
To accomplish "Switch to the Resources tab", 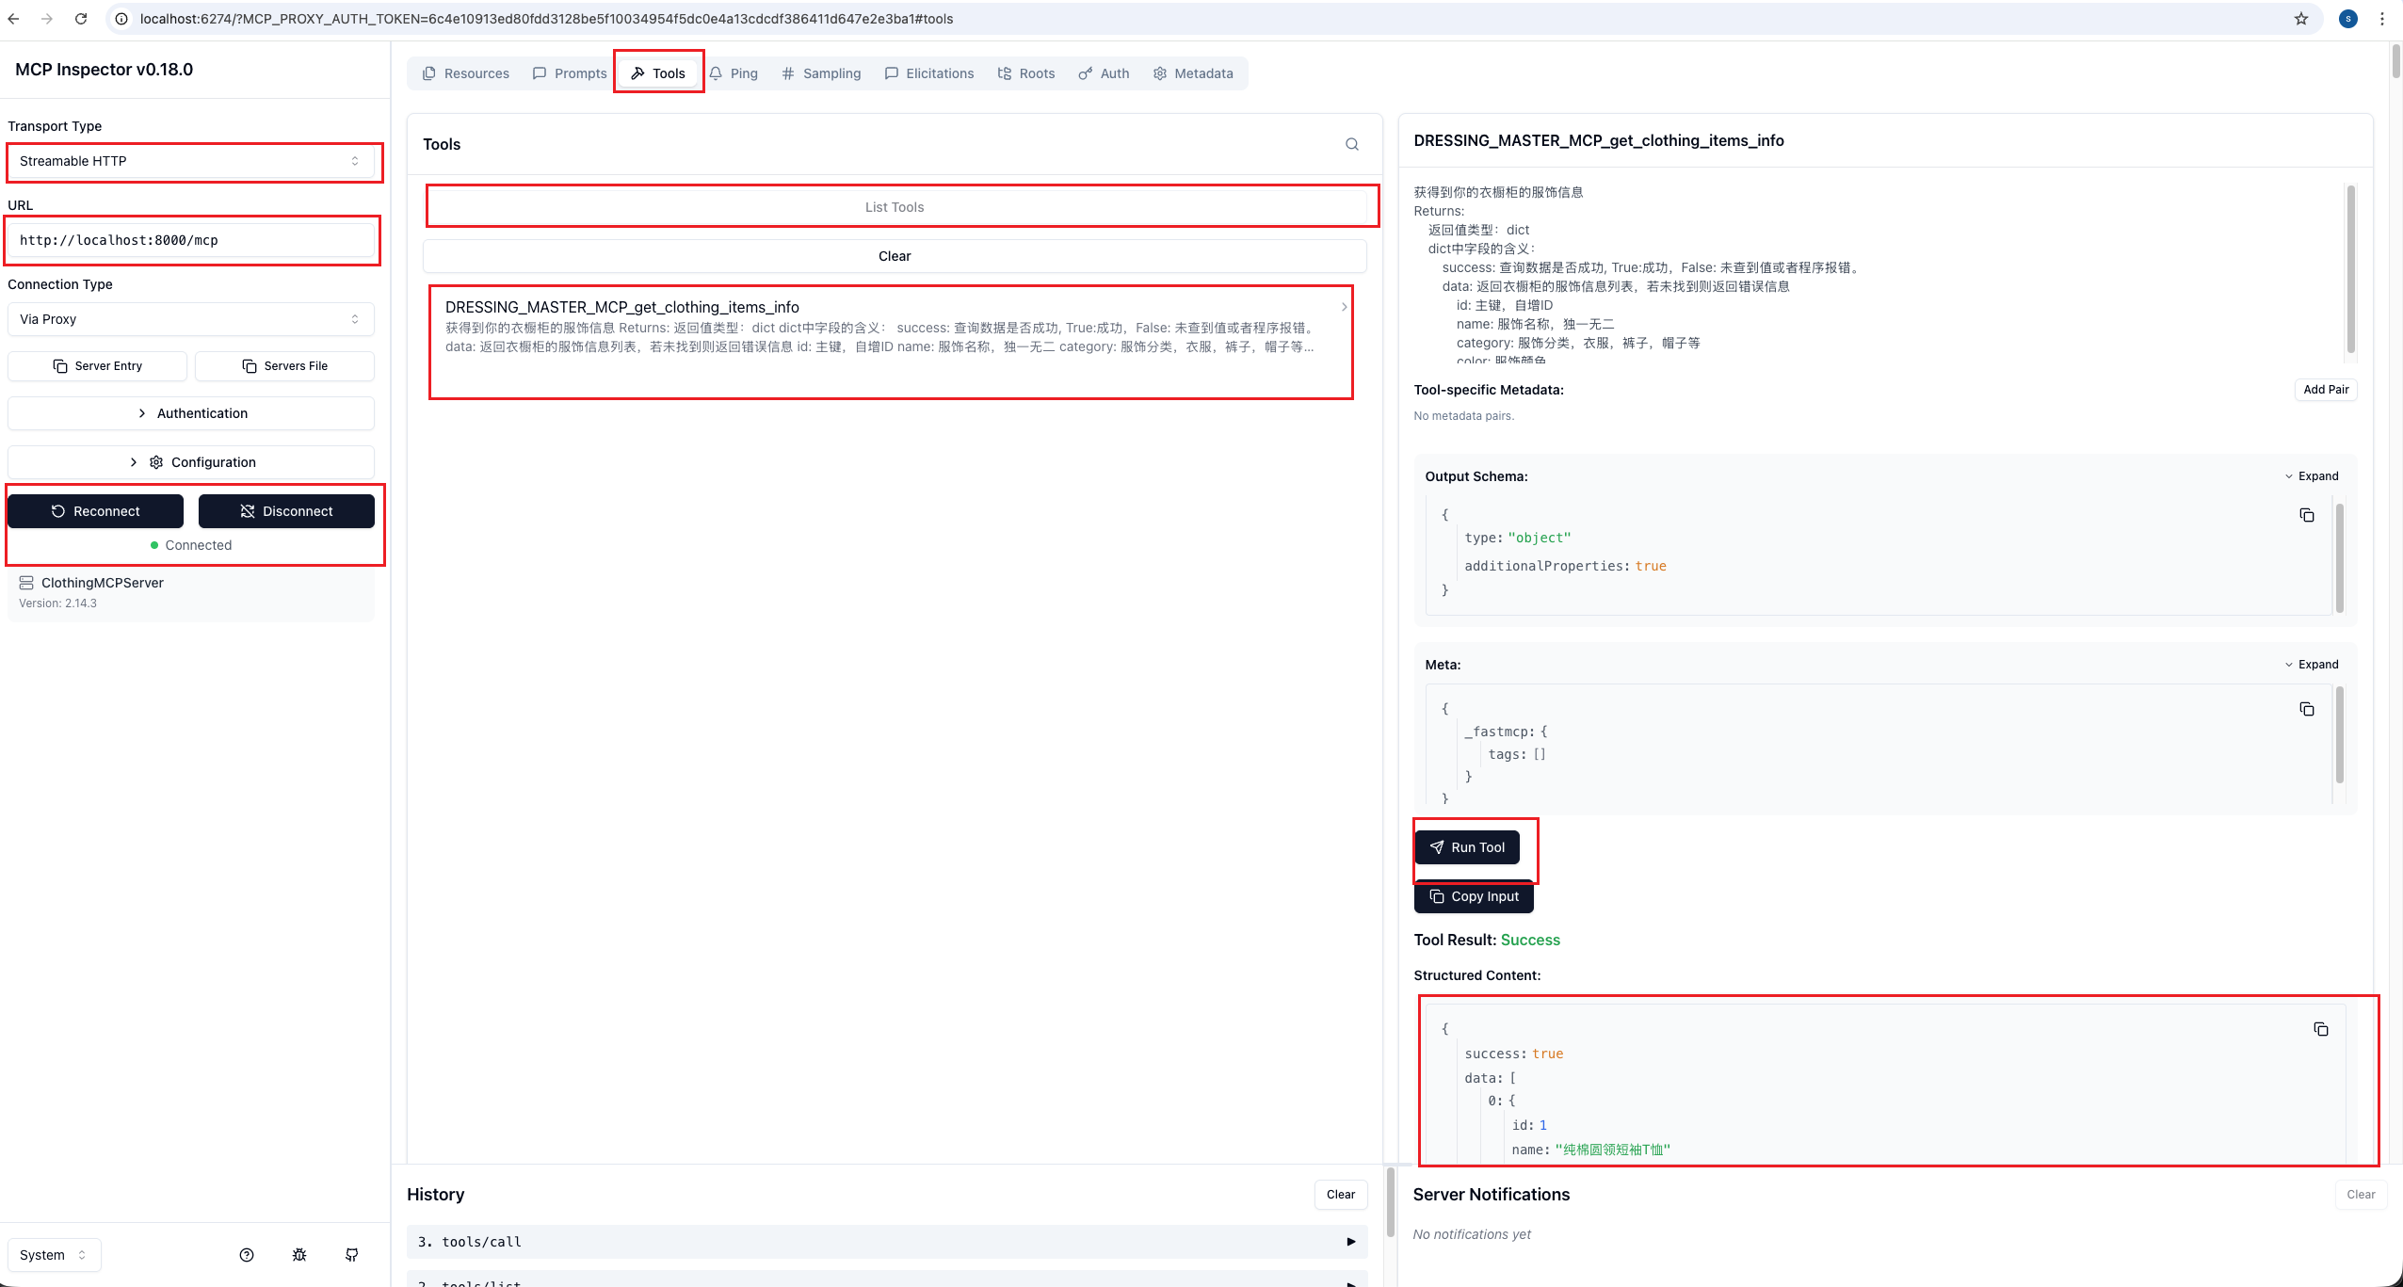I will (466, 73).
